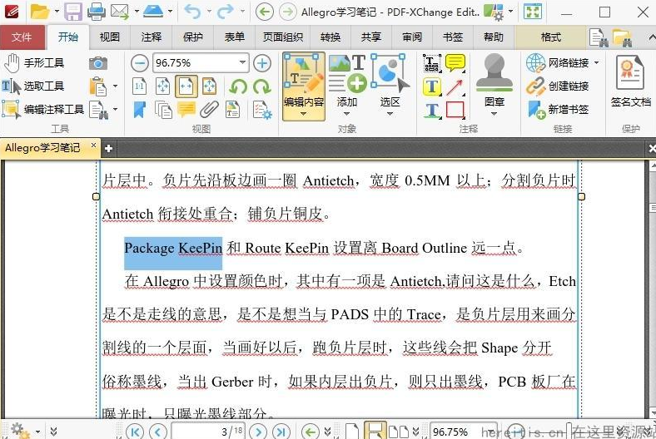Select the 手形工具 hand tool
Viewport: 656px width, 439px height.
[x=33, y=63]
